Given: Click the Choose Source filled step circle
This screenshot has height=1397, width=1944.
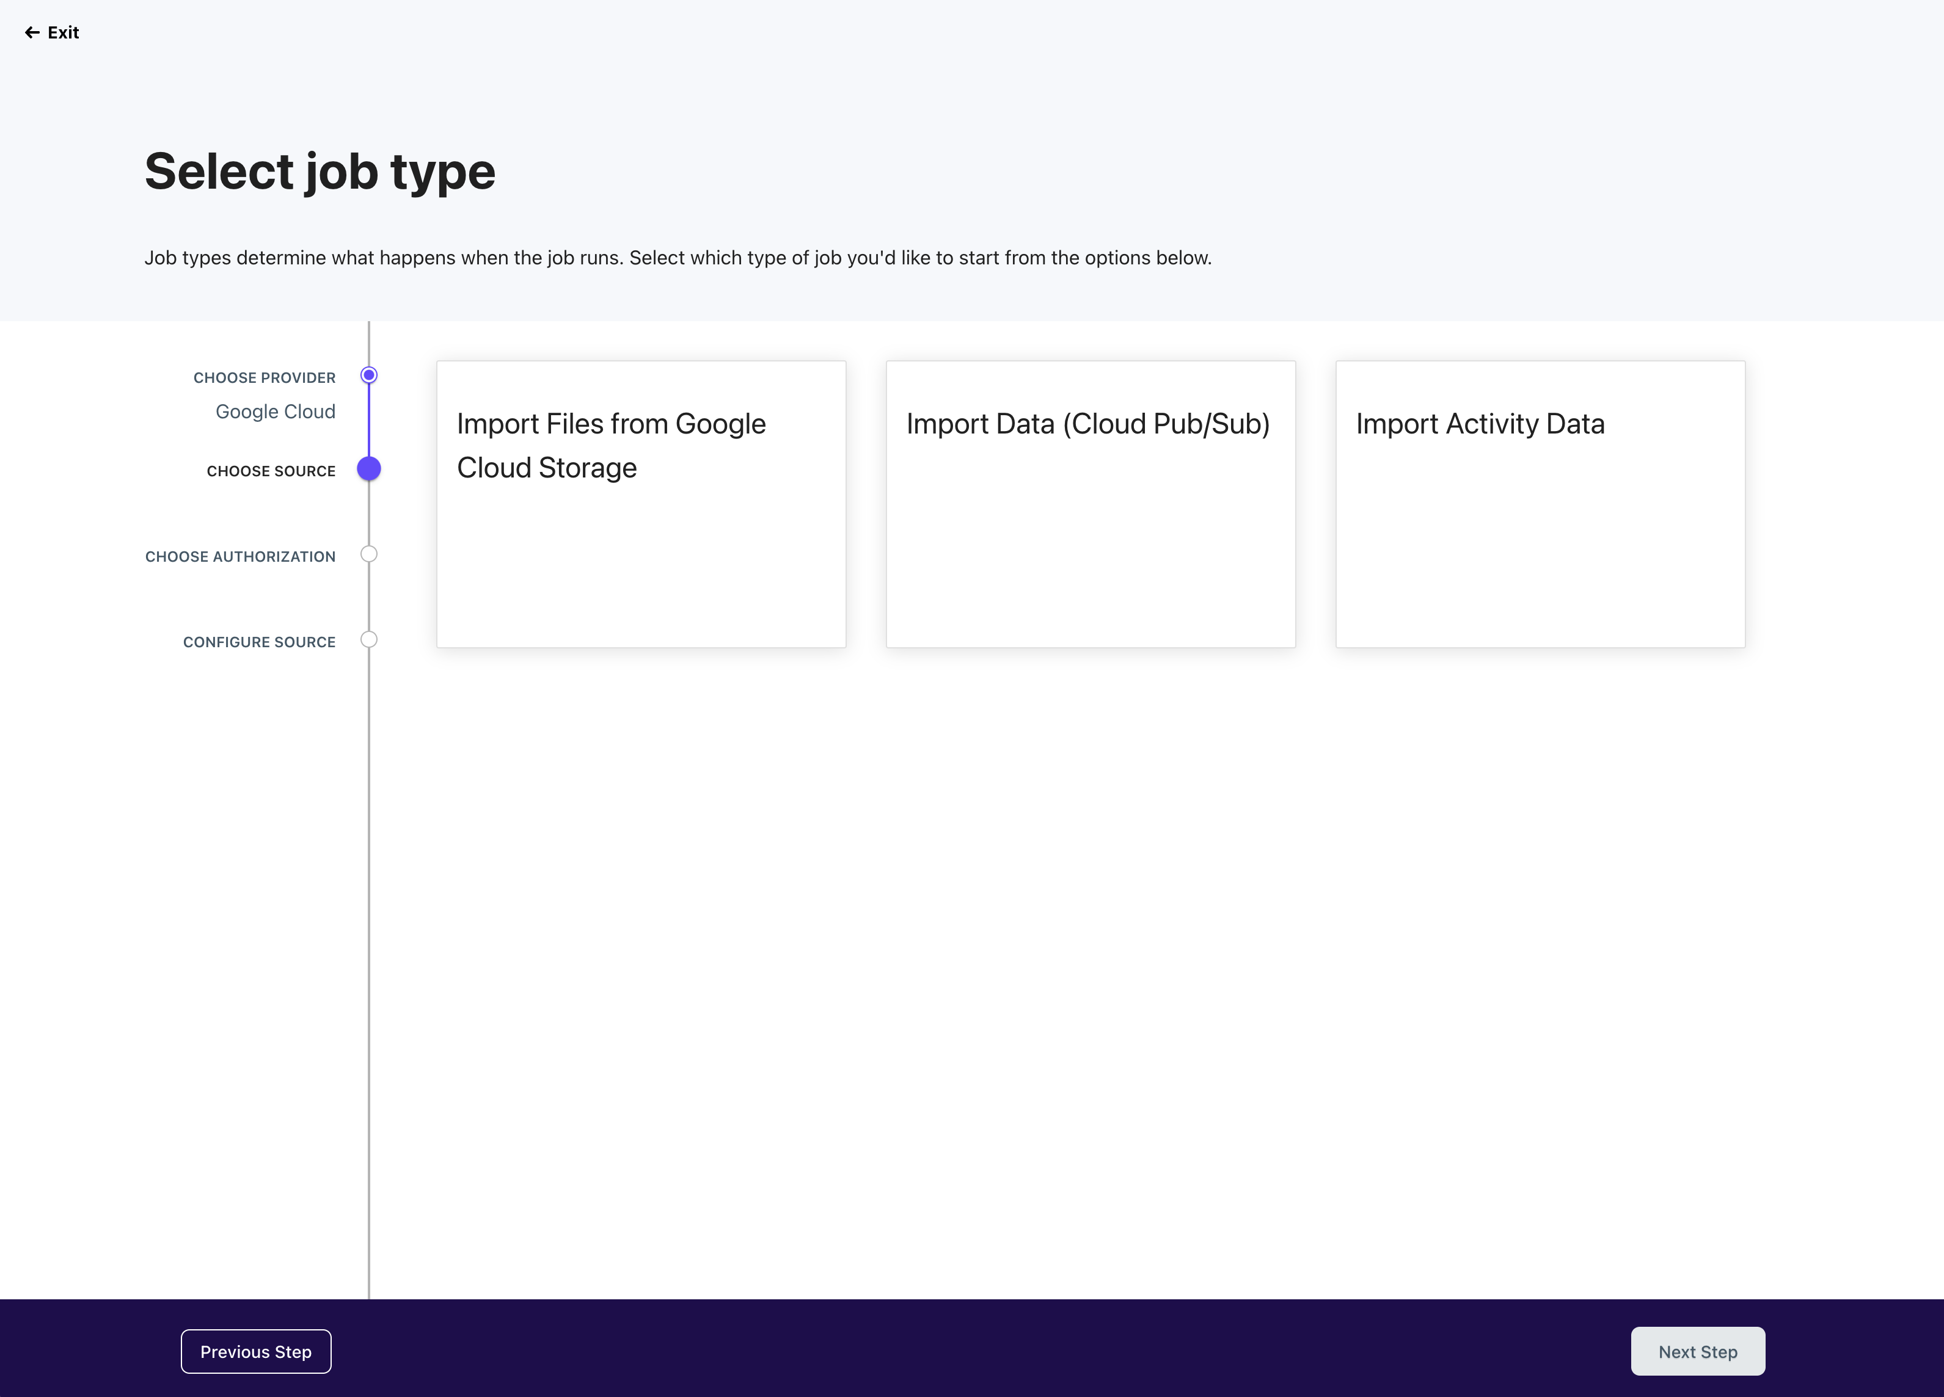Looking at the screenshot, I should (x=368, y=468).
